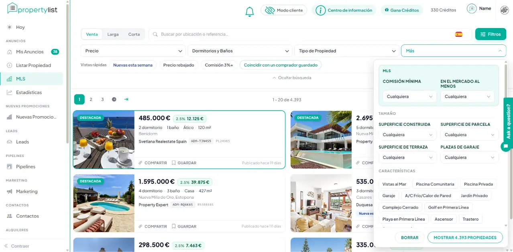Image resolution: width=513 pixels, height=252 pixels.
Task: Open En el mercado al menos dropdown
Action: [x=467, y=97]
